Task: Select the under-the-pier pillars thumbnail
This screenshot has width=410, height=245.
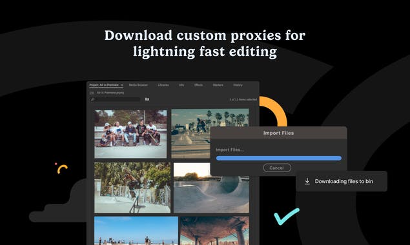Action: [214, 231]
